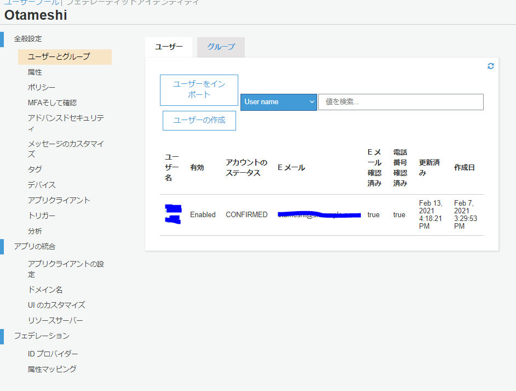
Task: Open タグ settings in sidebar
Action: pyautogui.click(x=35, y=169)
